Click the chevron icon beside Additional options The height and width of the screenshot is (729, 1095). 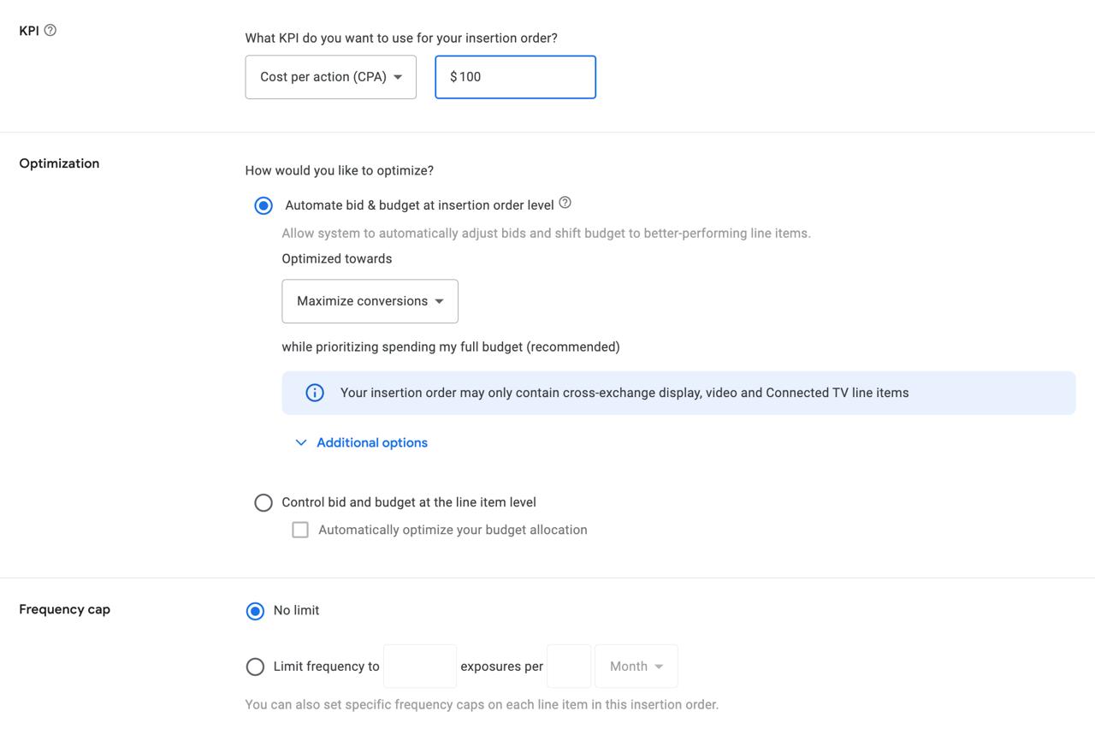click(300, 442)
